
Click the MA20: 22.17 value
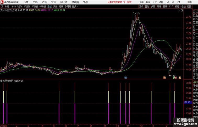pyautogui.click(x=47, y=10)
